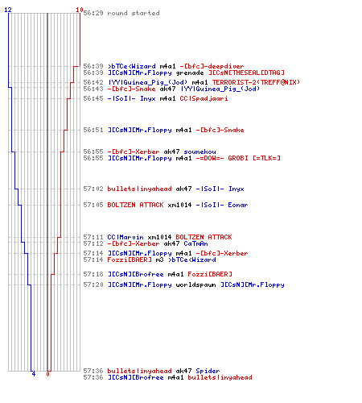Click -[bfc]-Snake killer name at 56:43
The width and height of the screenshot is (362, 403).
click(132, 89)
